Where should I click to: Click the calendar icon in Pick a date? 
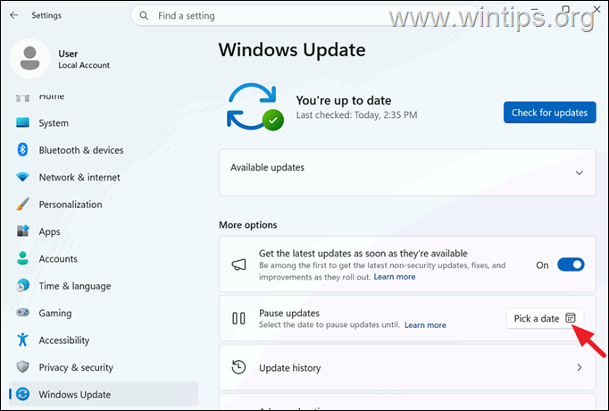pos(571,318)
